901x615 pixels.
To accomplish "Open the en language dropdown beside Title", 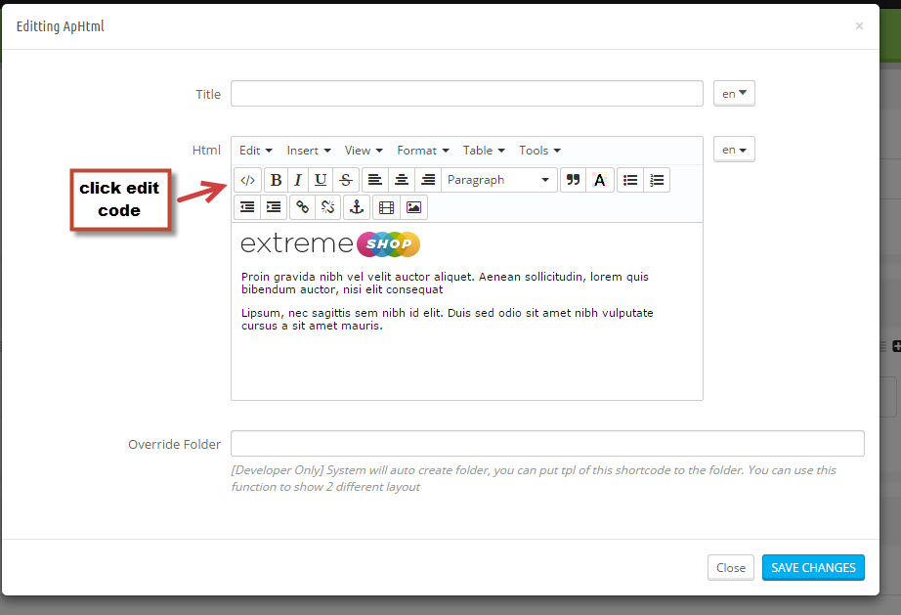I will click(x=734, y=94).
